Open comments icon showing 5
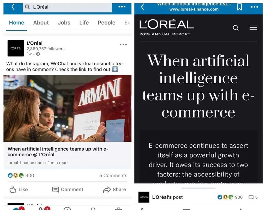Image resolution: width=266 pixels, height=213 pixels. 253,197
